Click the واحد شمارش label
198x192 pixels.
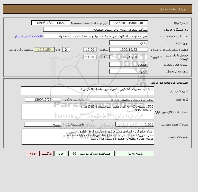(75, 124)
